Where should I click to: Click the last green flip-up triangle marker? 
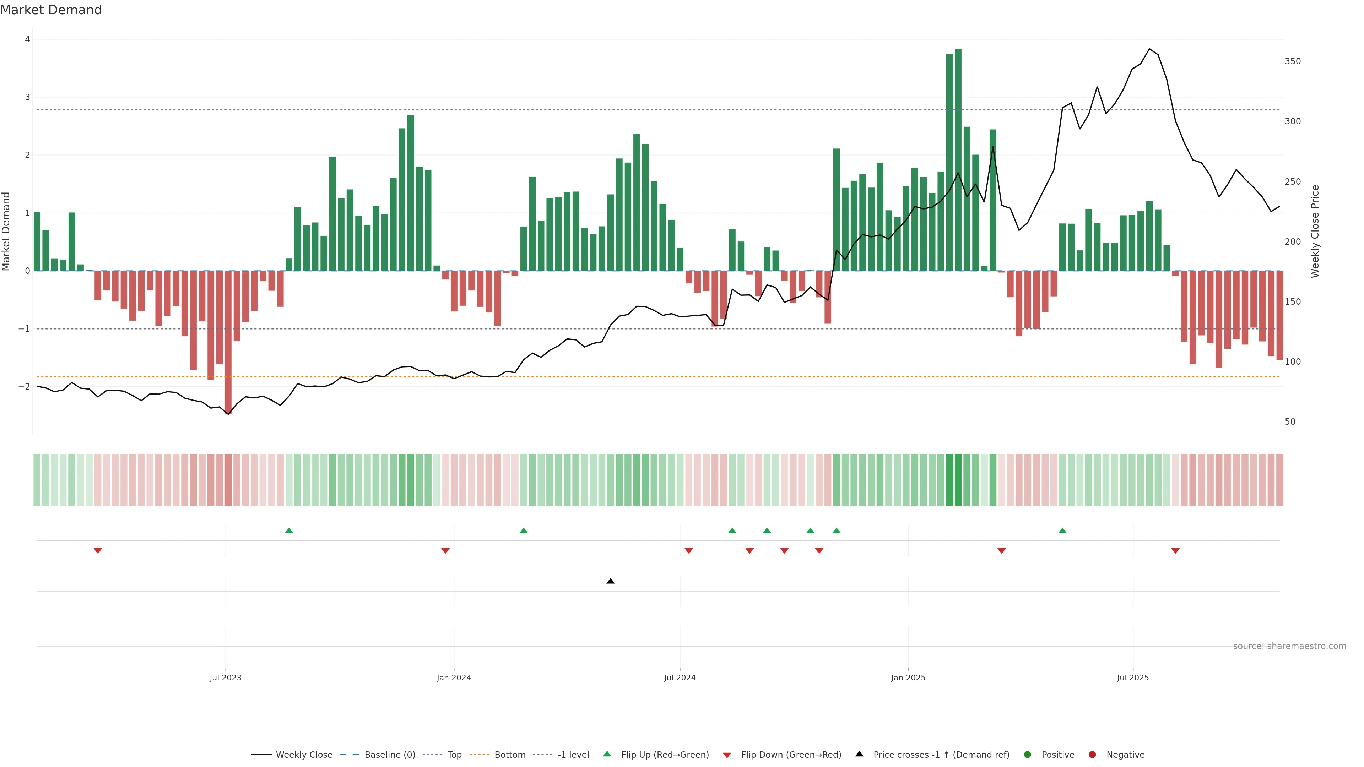pyautogui.click(x=1062, y=531)
